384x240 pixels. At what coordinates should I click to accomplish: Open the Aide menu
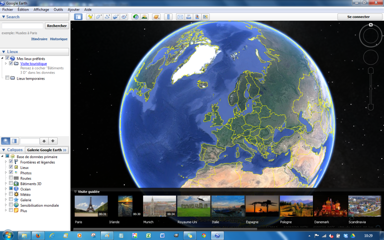[88, 10]
